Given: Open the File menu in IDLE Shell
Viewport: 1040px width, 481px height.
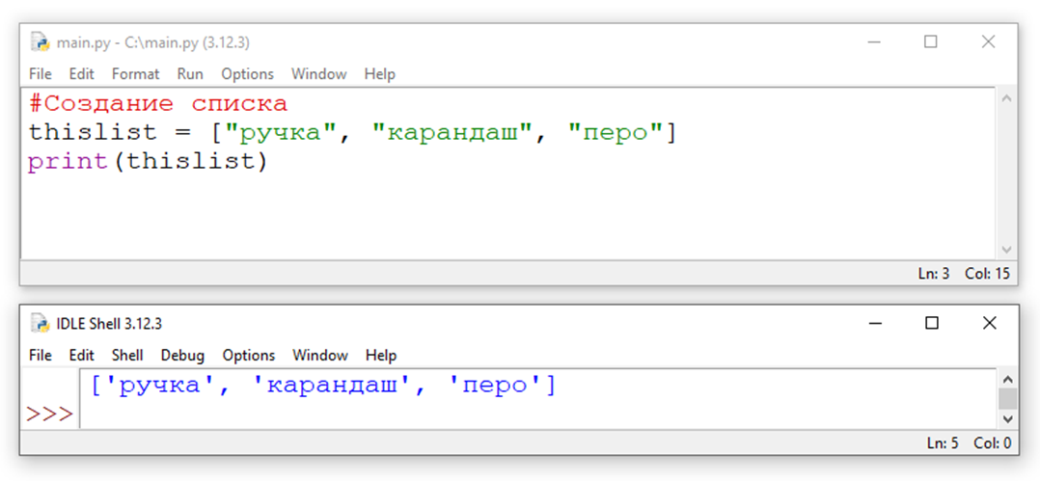Looking at the screenshot, I should (40, 355).
